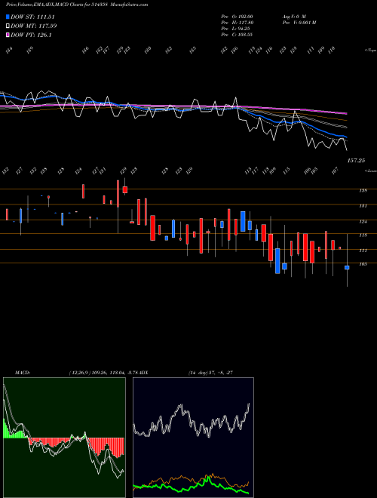Click the 'Pre V: 0.001 M' volume text
Viewport: 377px width, 498px height.
(299, 23)
